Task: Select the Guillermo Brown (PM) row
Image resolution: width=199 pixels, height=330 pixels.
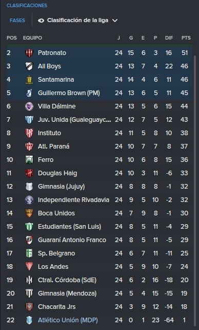Action: tap(99, 93)
